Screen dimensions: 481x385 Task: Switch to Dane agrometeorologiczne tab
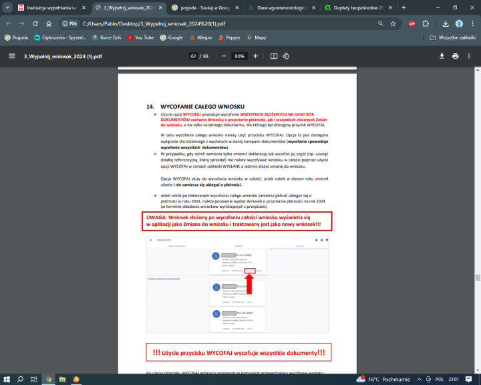(275, 7)
